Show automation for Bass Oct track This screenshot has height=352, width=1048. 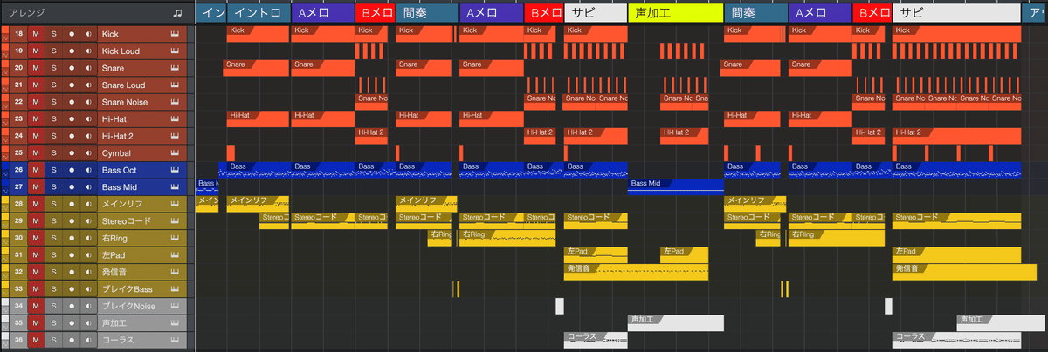(x=5, y=174)
